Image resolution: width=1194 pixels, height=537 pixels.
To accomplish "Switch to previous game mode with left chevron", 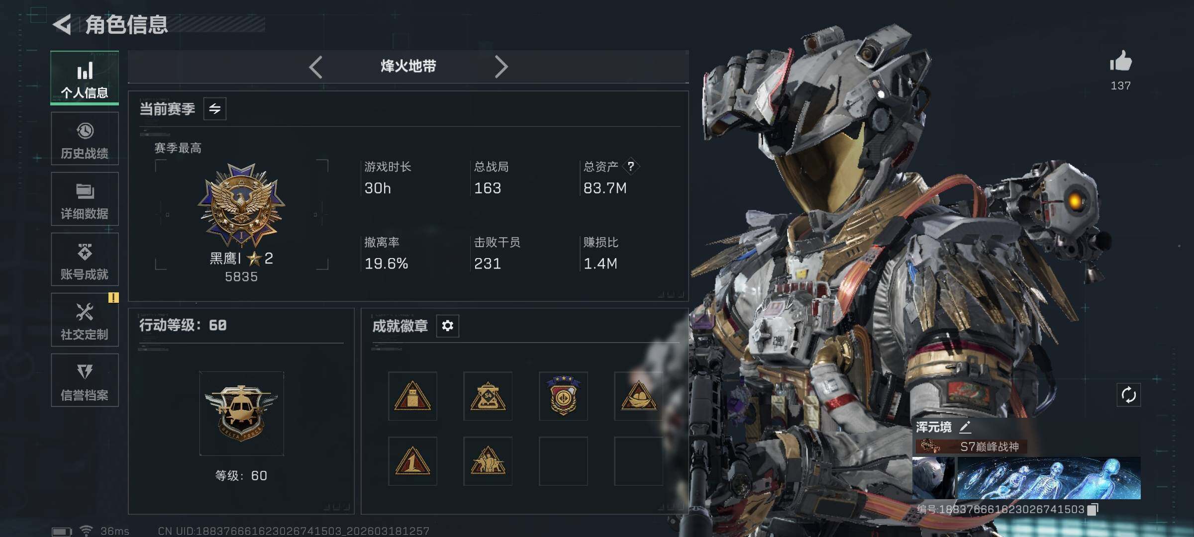I will 316,67.
